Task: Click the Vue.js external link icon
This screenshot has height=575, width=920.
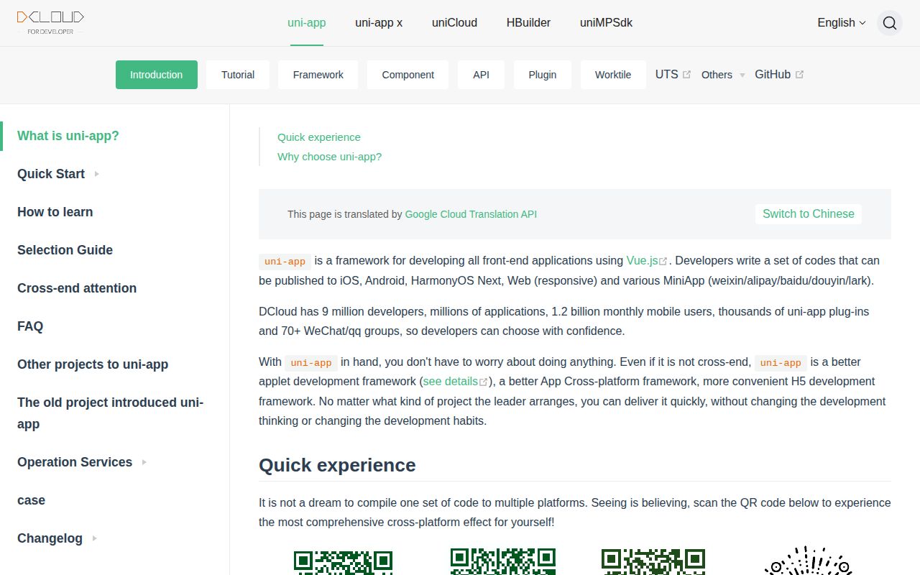Action: point(663,262)
